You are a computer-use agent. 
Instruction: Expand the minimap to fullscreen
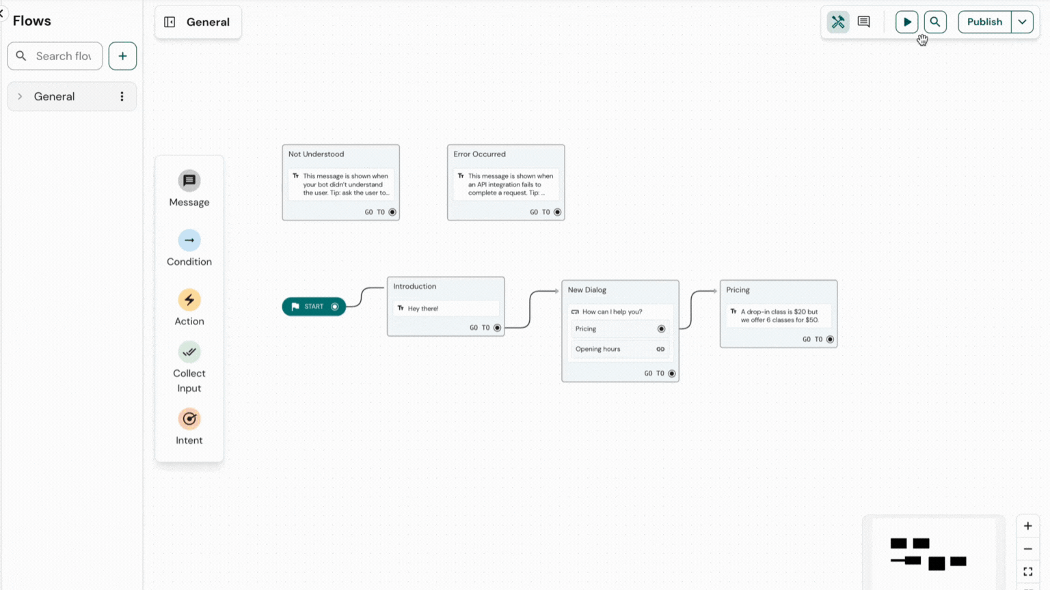[x=1027, y=572]
